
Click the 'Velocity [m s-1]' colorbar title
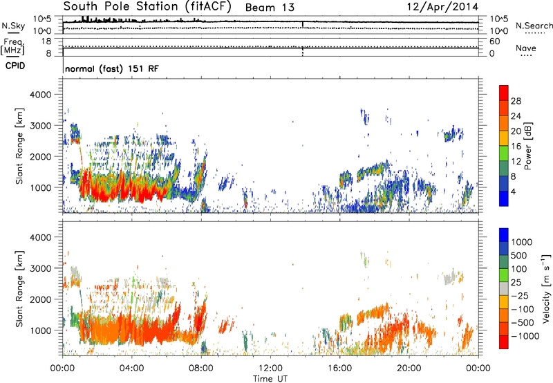click(x=546, y=288)
